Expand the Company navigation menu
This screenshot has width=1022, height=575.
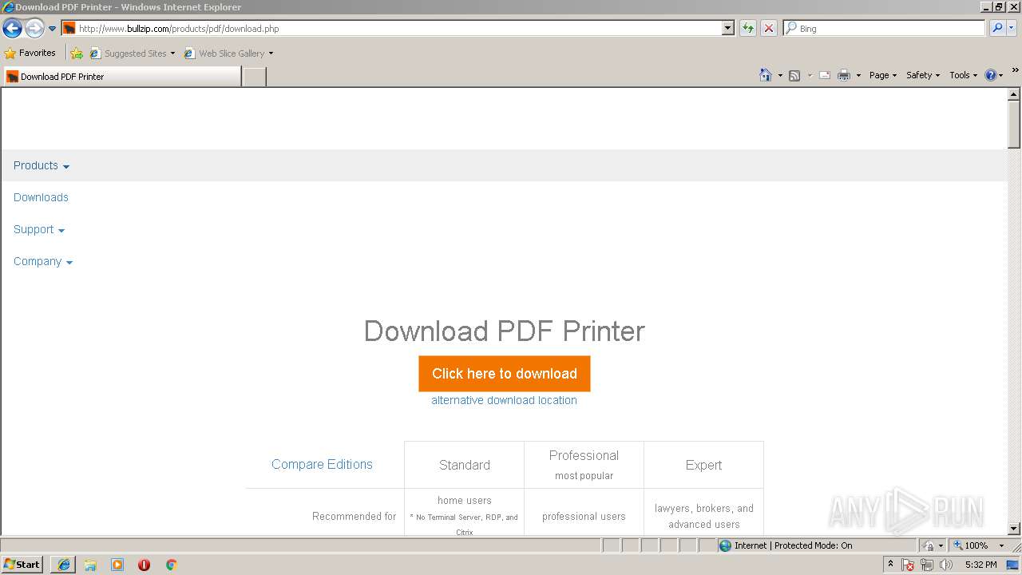coord(43,261)
